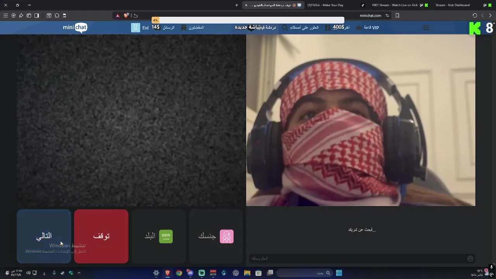Open the Eid profile avatar
Screen dimensions: 496x279
[x=135, y=28]
